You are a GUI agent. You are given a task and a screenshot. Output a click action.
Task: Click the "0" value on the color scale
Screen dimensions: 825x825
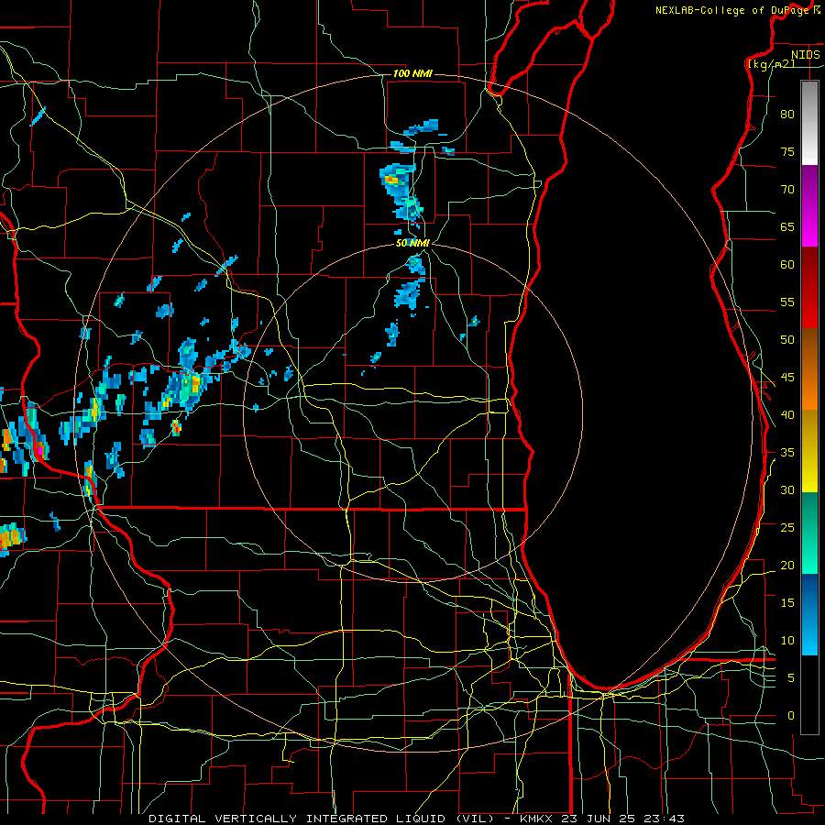(x=791, y=716)
